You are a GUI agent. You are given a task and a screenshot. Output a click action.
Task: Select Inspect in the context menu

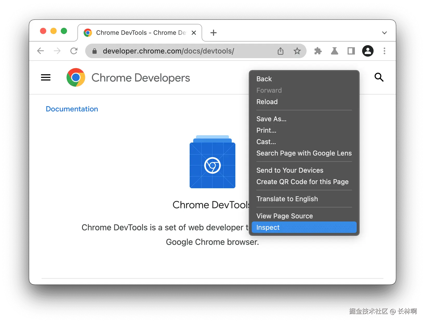tap(304, 227)
